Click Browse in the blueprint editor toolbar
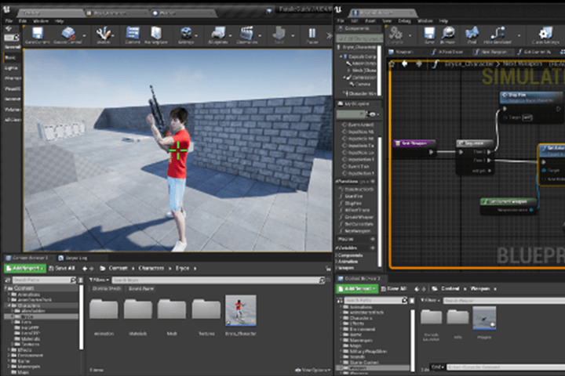Screen dimensions: 565x376 click(x=448, y=35)
